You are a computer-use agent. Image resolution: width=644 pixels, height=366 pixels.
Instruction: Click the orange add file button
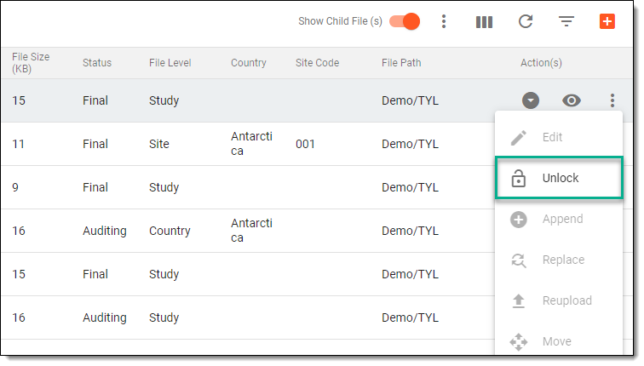pos(607,21)
